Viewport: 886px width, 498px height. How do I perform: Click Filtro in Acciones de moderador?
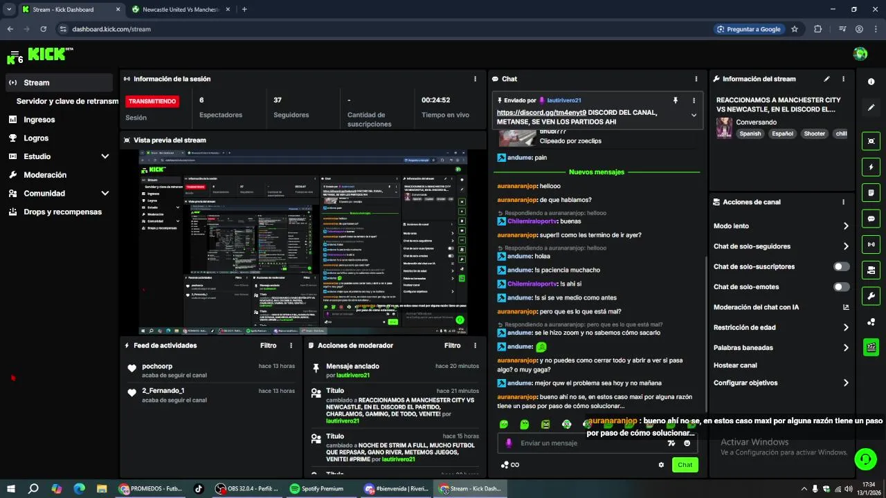[452, 345]
